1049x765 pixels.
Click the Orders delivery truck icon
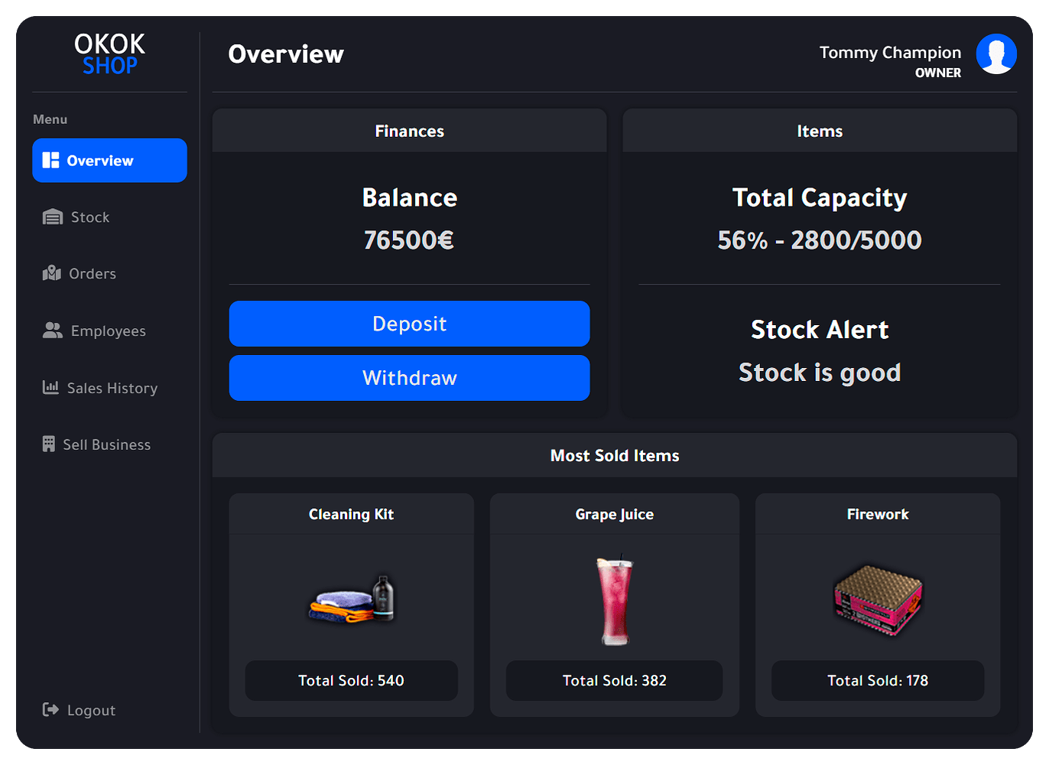pos(52,273)
